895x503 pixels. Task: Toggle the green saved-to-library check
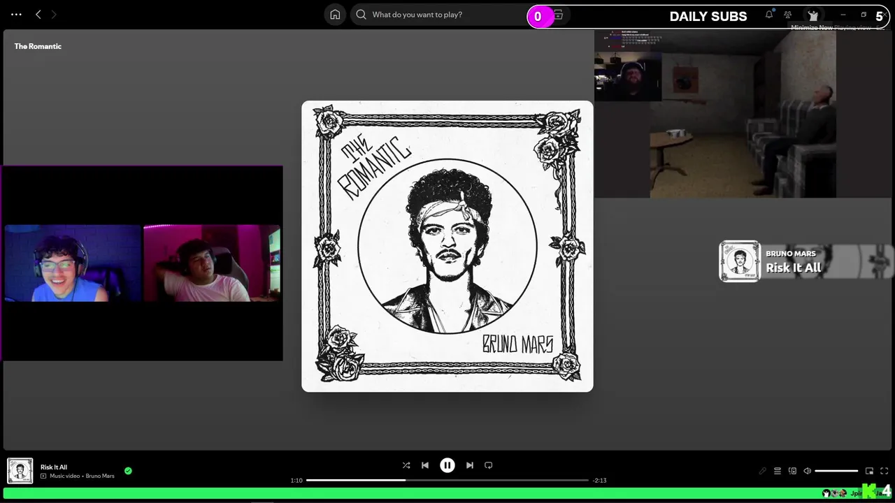pyautogui.click(x=128, y=471)
